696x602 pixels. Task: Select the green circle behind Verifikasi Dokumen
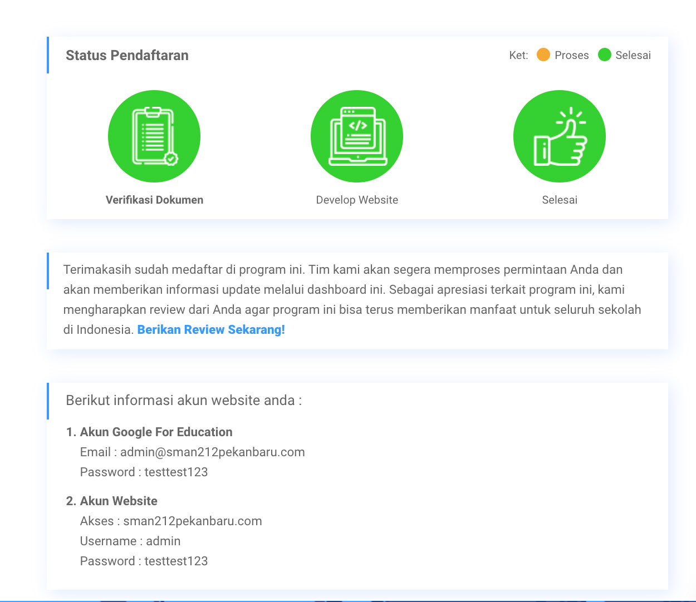click(154, 136)
